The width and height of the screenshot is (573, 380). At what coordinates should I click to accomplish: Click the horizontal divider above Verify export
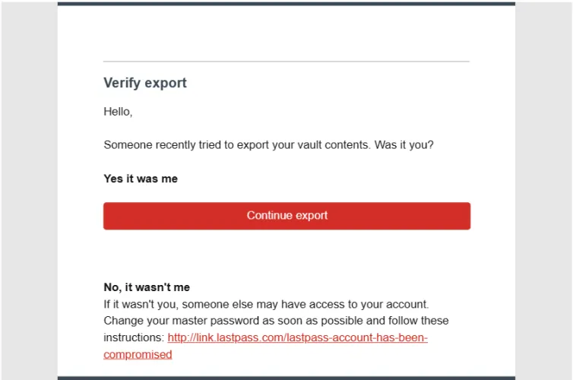[286, 61]
